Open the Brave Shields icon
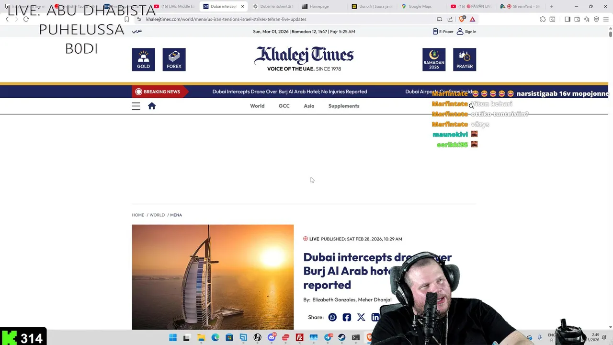This screenshot has height=345, width=613. (x=462, y=19)
